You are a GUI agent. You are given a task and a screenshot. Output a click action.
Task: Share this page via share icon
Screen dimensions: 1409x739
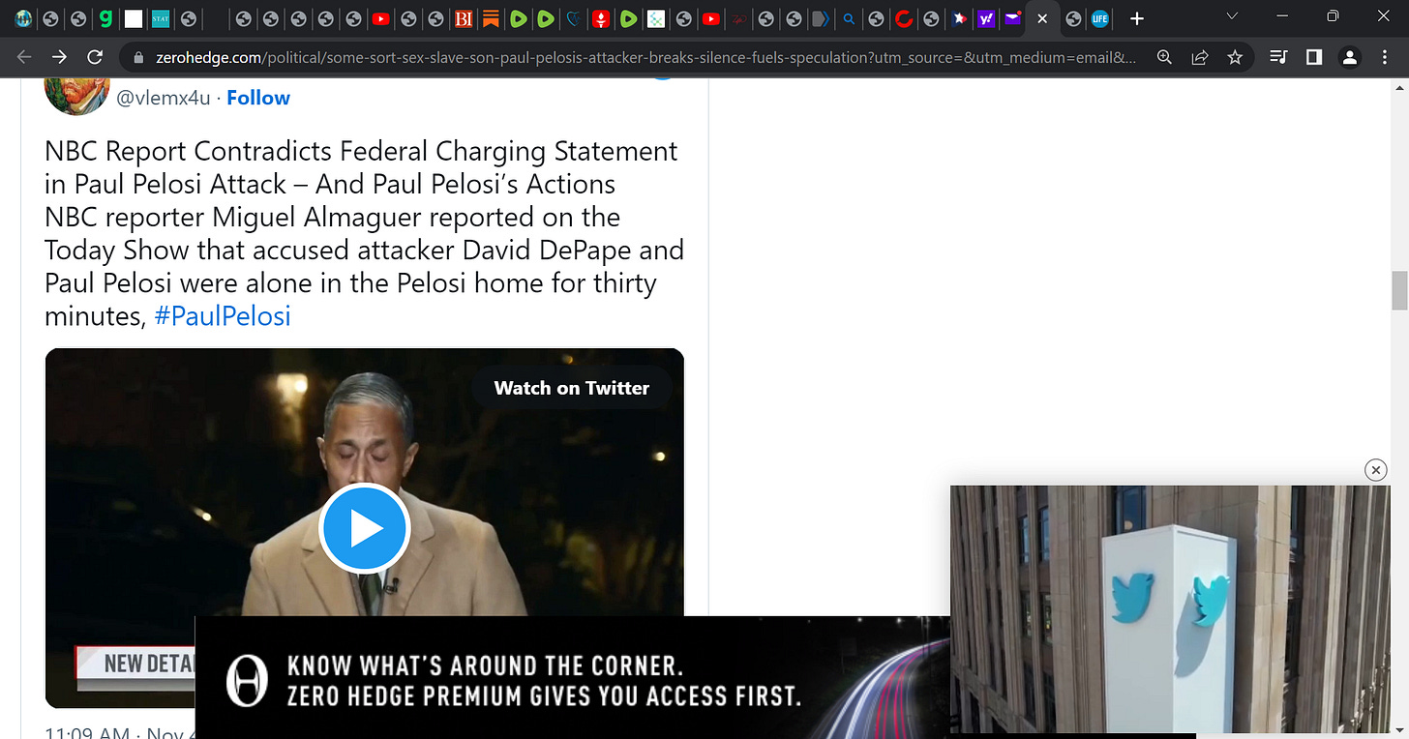(1200, 58)
